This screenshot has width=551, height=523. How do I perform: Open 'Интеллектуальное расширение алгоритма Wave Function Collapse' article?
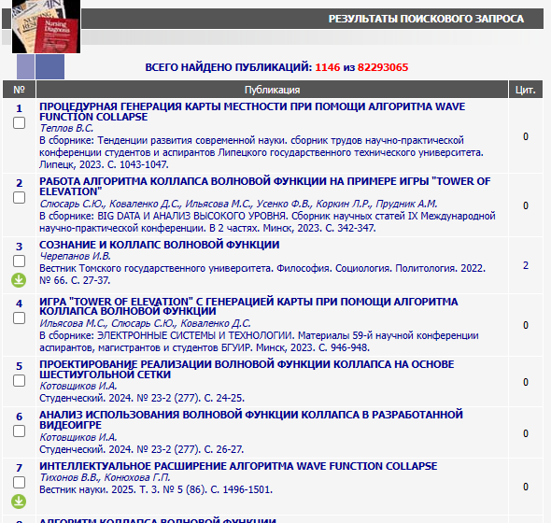pos(238,466)
